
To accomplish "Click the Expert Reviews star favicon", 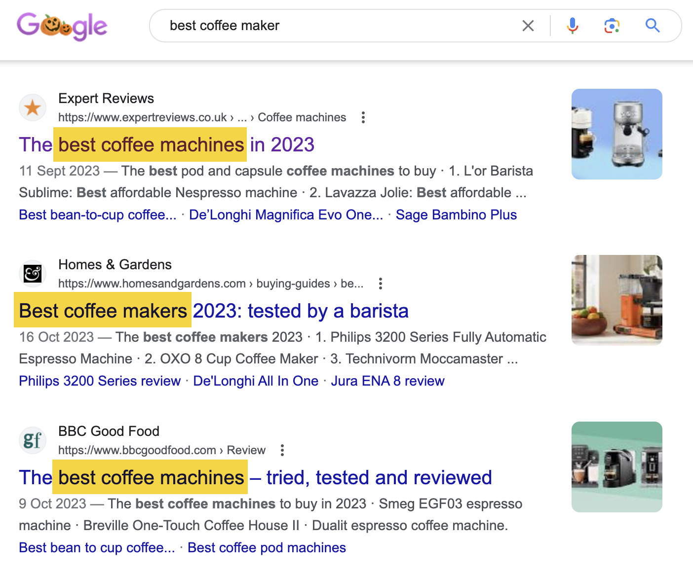I will point(33,107).
